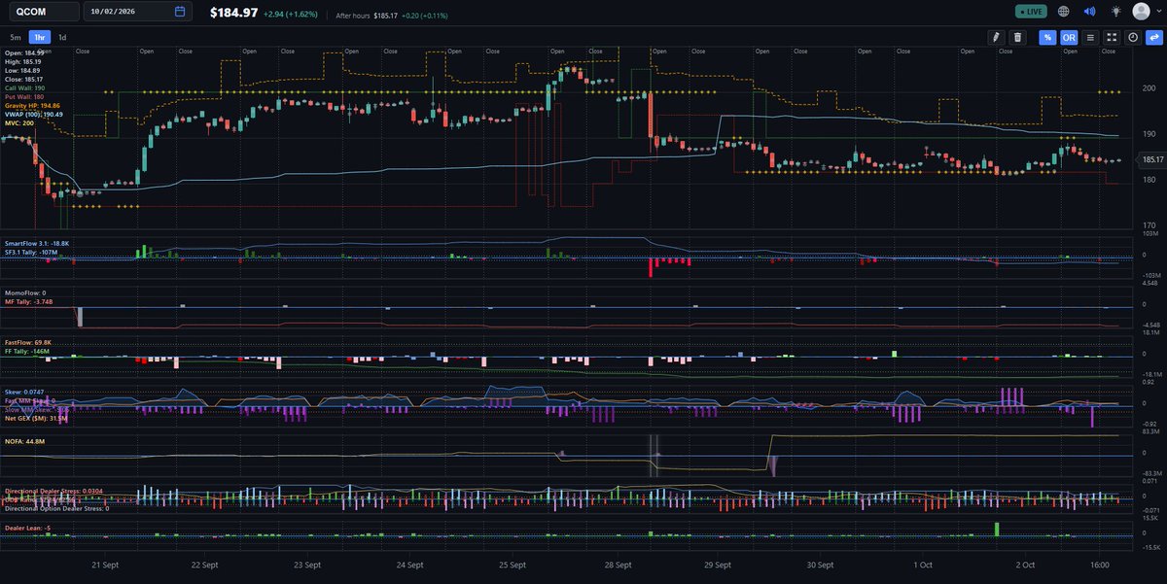This screenshot has height=584, width=1167.
Task: Toggle the OR opening range button
Action: pyautogui.click(x=1069, y=37)
